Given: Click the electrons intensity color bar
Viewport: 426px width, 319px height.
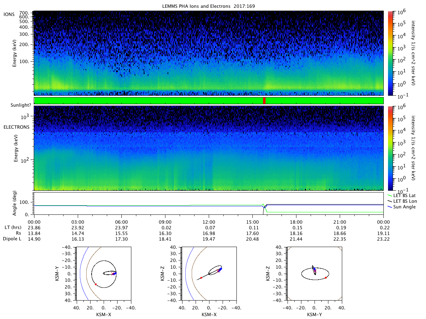Looking at the screenshot, I should tap(390, 148).
